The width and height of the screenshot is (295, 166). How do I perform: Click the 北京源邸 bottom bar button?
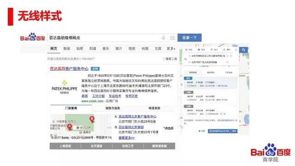pos(96,146)
